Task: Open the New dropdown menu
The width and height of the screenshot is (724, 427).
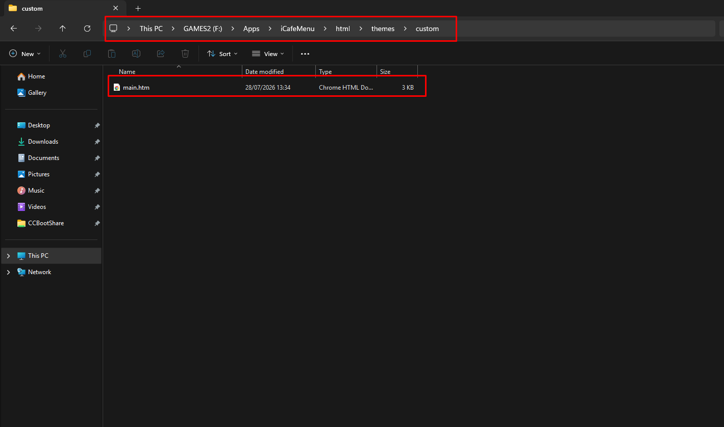Action: click(25, 54)
